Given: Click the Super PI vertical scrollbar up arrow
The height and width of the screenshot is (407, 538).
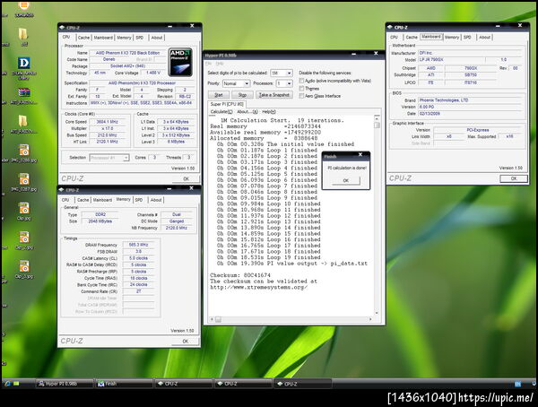Looking at the screenshot, I should 377,118.
